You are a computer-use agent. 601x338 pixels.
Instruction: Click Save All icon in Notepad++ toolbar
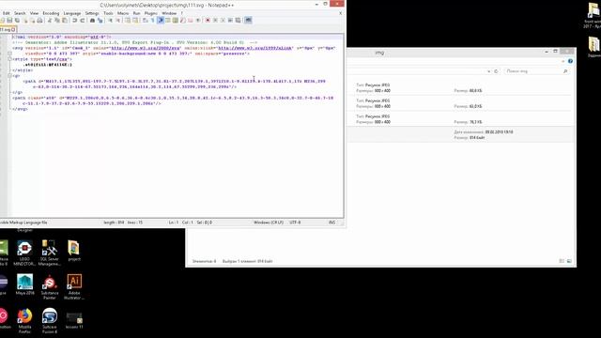tap(17, 20)
